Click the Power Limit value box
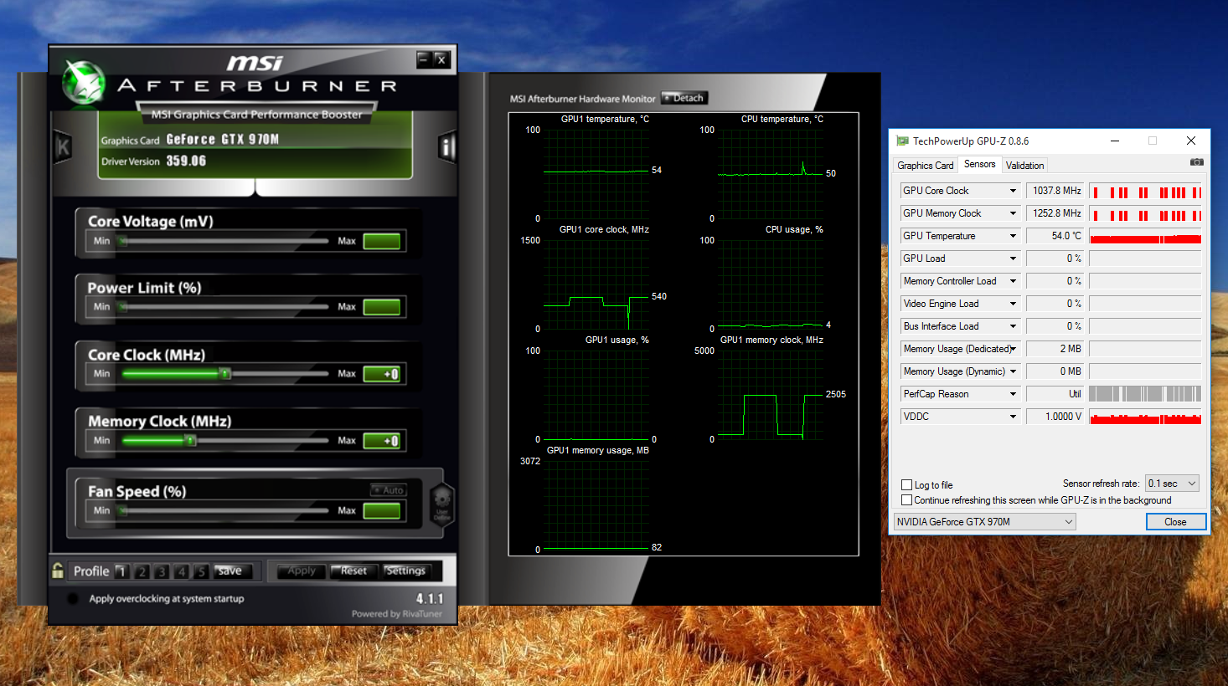This screenshot has width=1228, height=686. click(382, 307)
